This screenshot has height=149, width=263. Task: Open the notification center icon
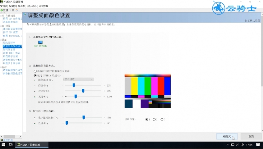[258, 145]
